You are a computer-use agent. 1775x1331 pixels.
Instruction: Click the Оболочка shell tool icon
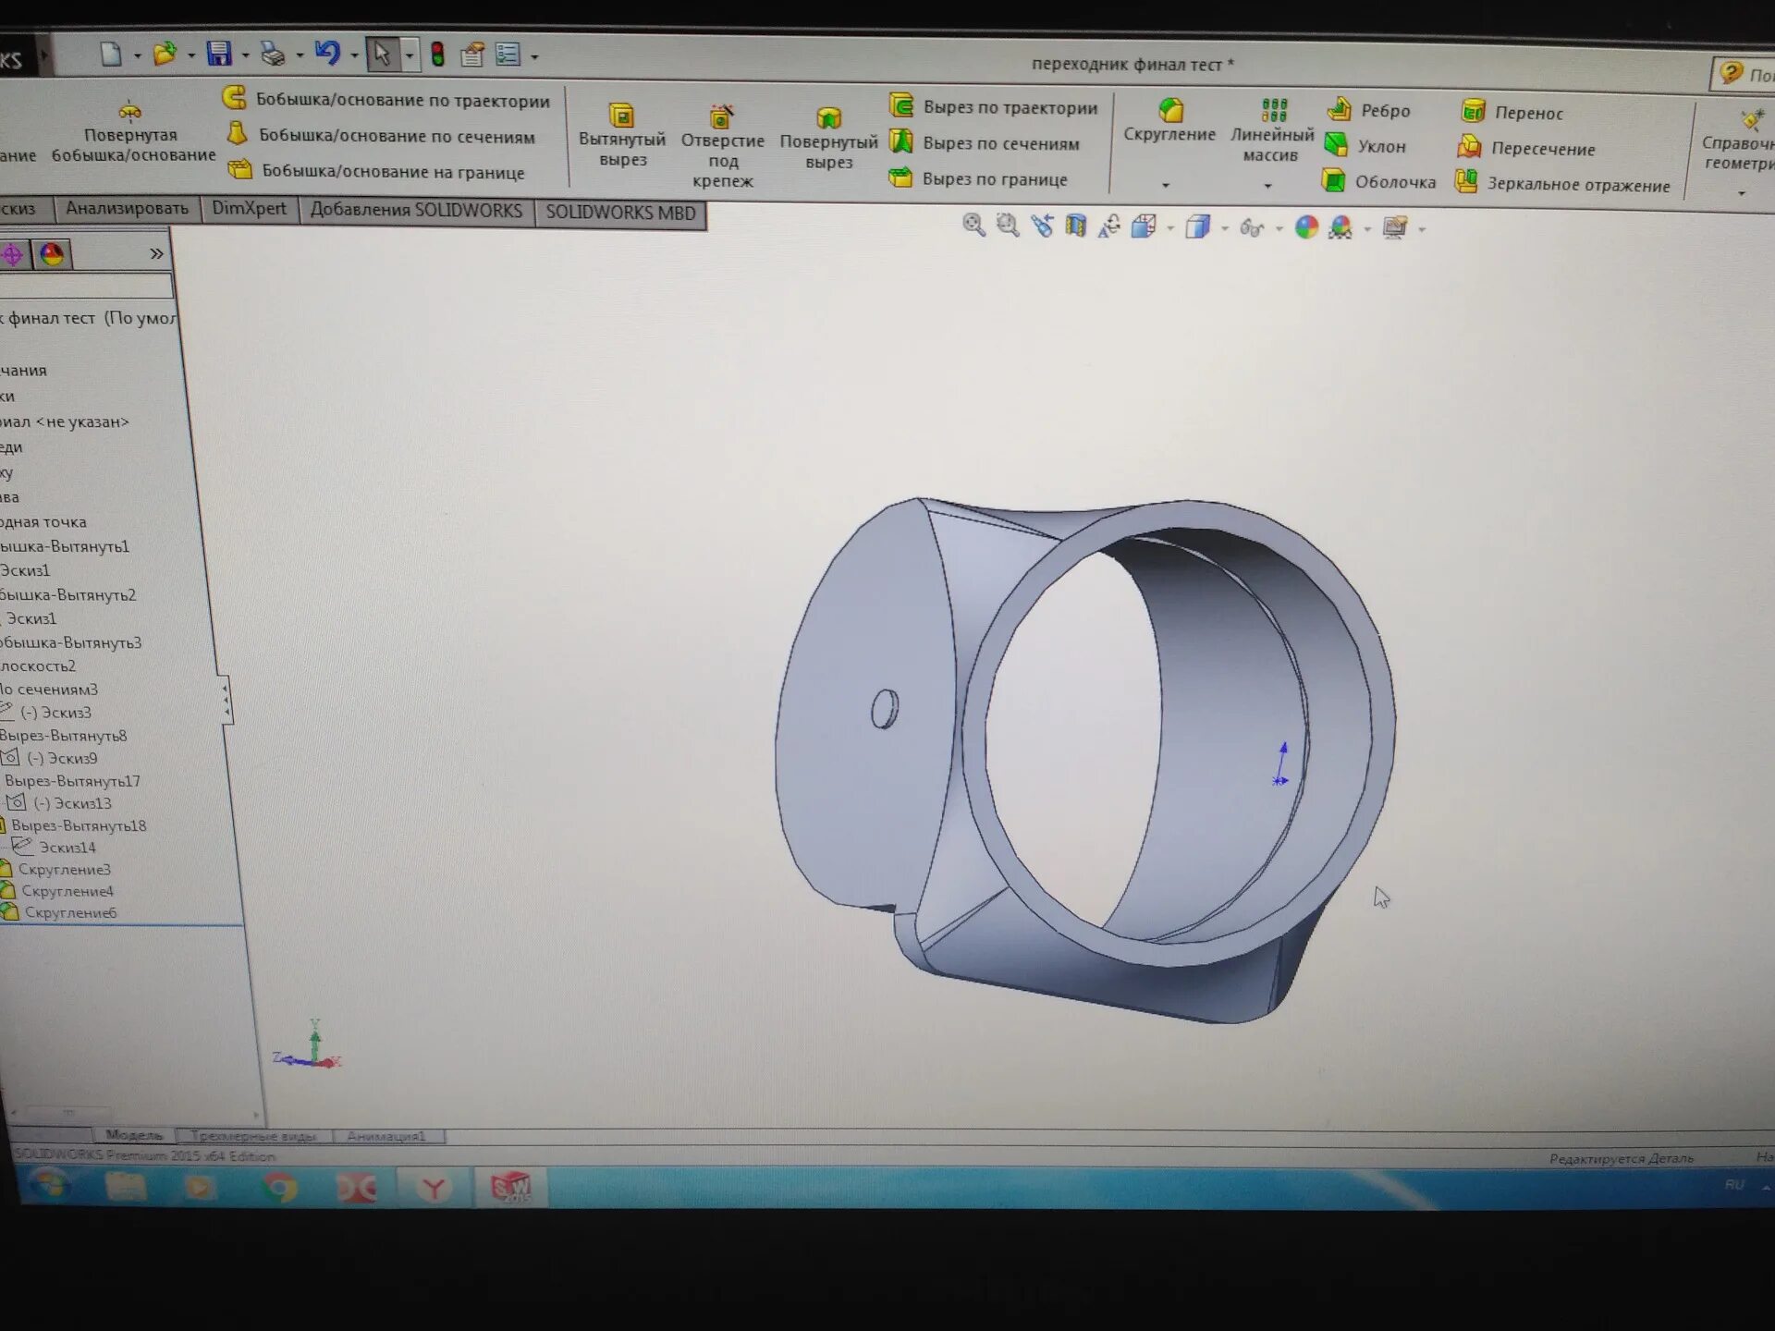point(1332,180)
